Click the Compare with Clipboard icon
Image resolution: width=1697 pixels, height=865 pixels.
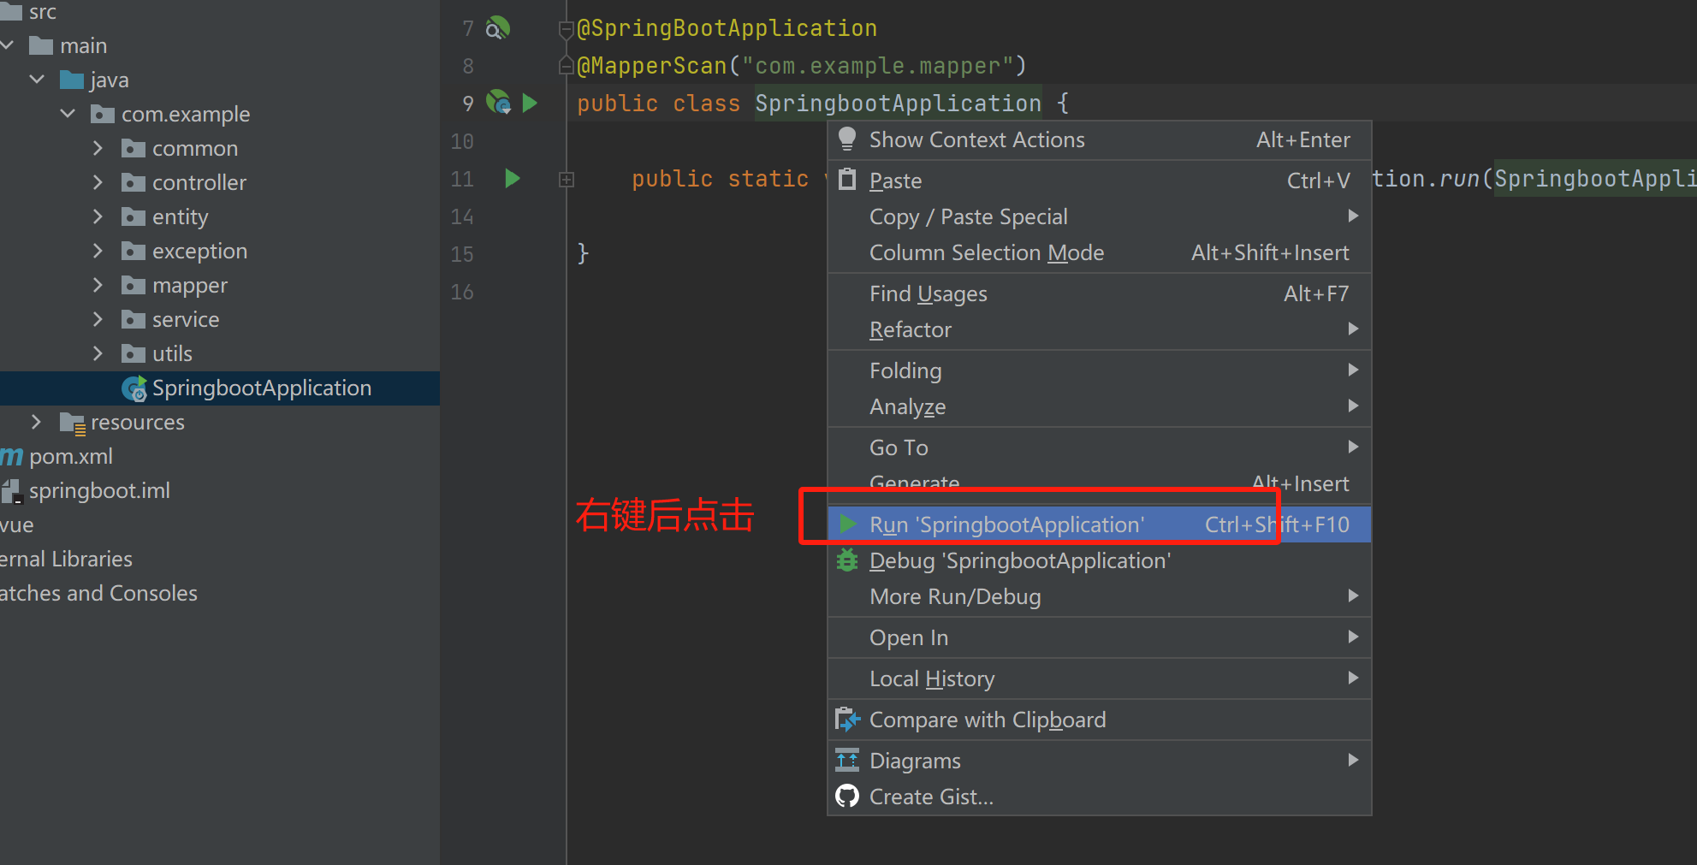tap(847, 720)
